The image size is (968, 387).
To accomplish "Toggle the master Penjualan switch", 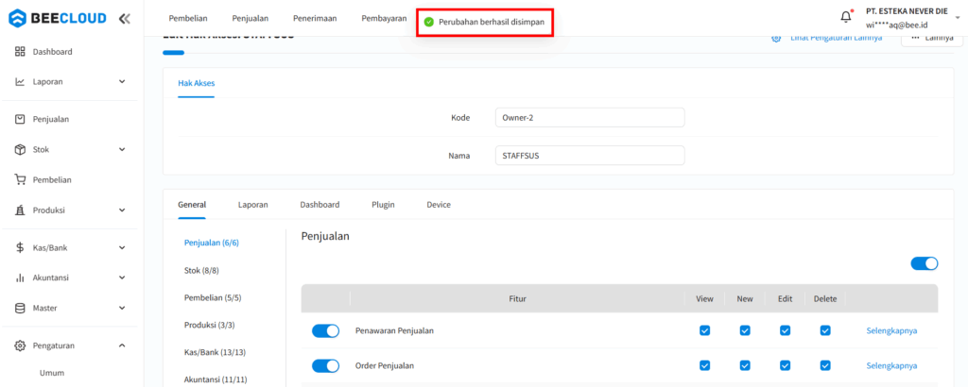I will coord(924,263).
